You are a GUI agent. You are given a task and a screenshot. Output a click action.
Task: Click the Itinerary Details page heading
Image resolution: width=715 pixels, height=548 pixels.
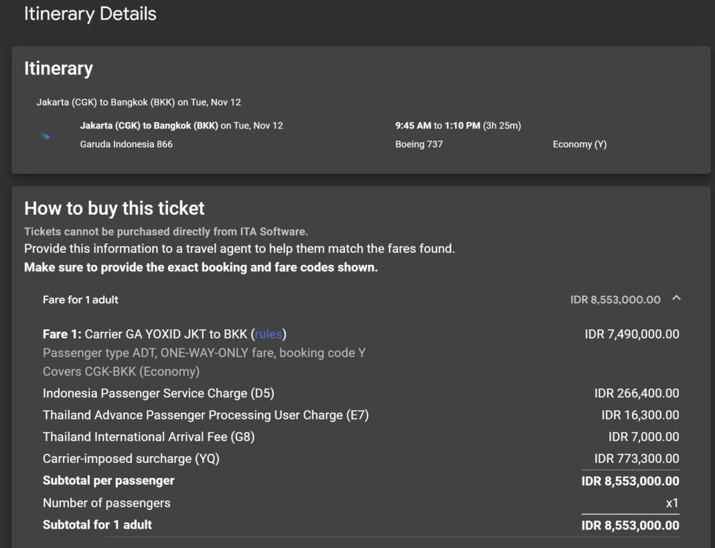coord(90,14)
